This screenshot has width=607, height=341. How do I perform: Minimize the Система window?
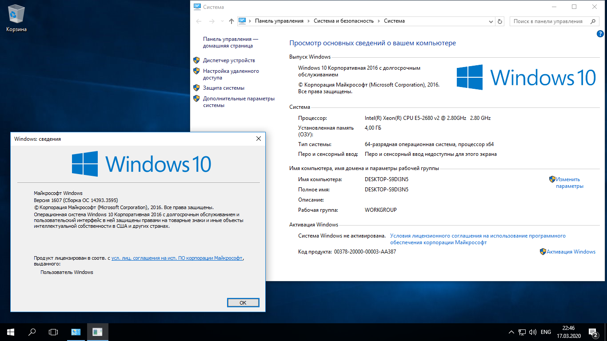pos(553,7)
